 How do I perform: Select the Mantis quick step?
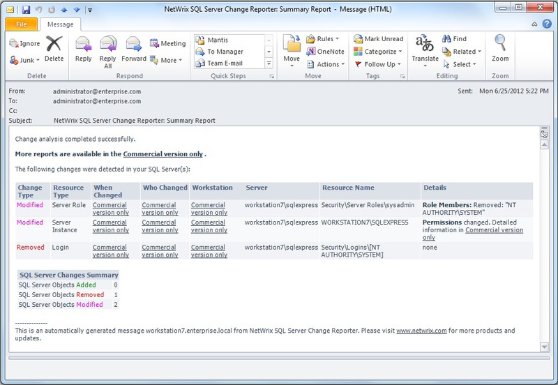point(229,40)
